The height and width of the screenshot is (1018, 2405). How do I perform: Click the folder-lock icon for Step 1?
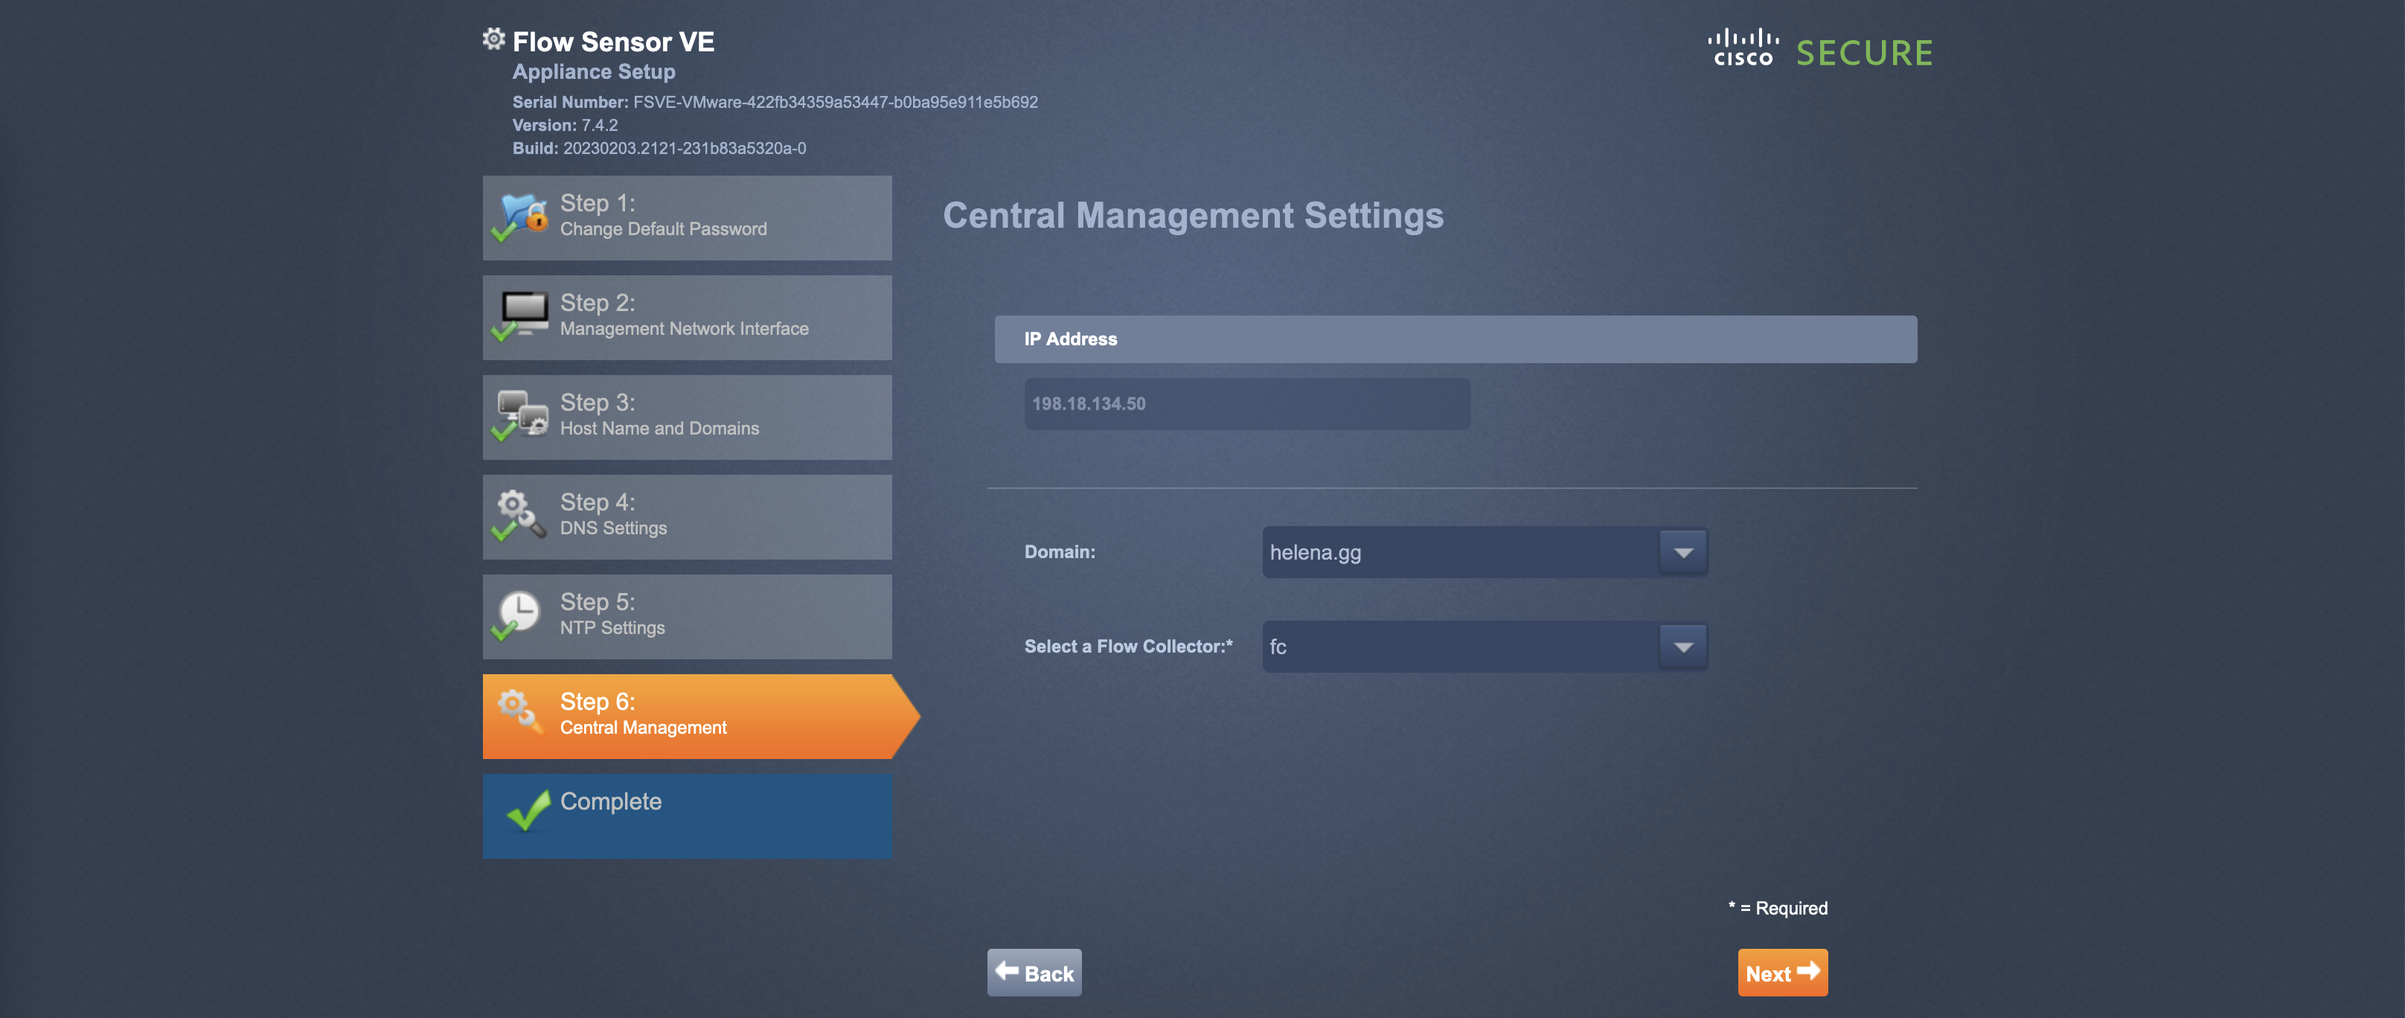coord(521,216)
